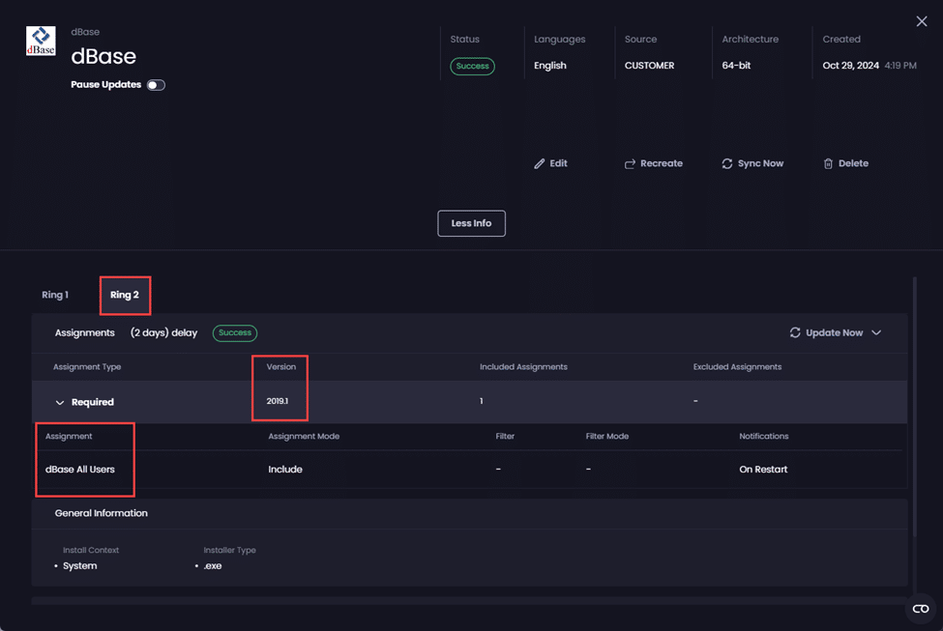Click the Sync Now button label
Image resolution: width=943 pixels, height=631 pixels.
[x=760, y=164]
